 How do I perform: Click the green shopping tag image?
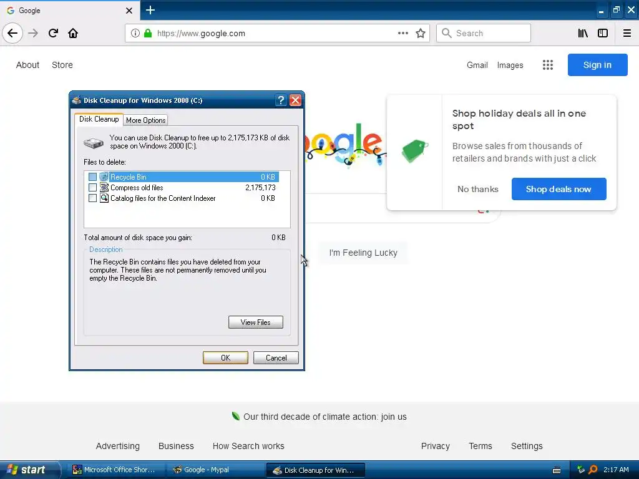415,151
